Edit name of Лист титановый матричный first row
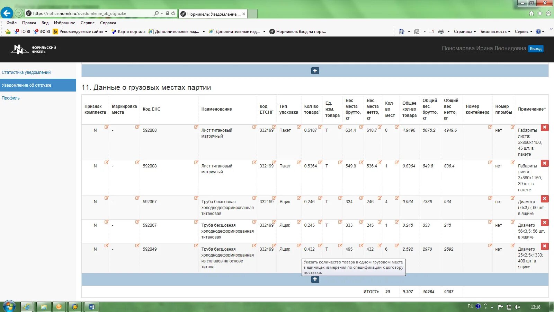 254,127
